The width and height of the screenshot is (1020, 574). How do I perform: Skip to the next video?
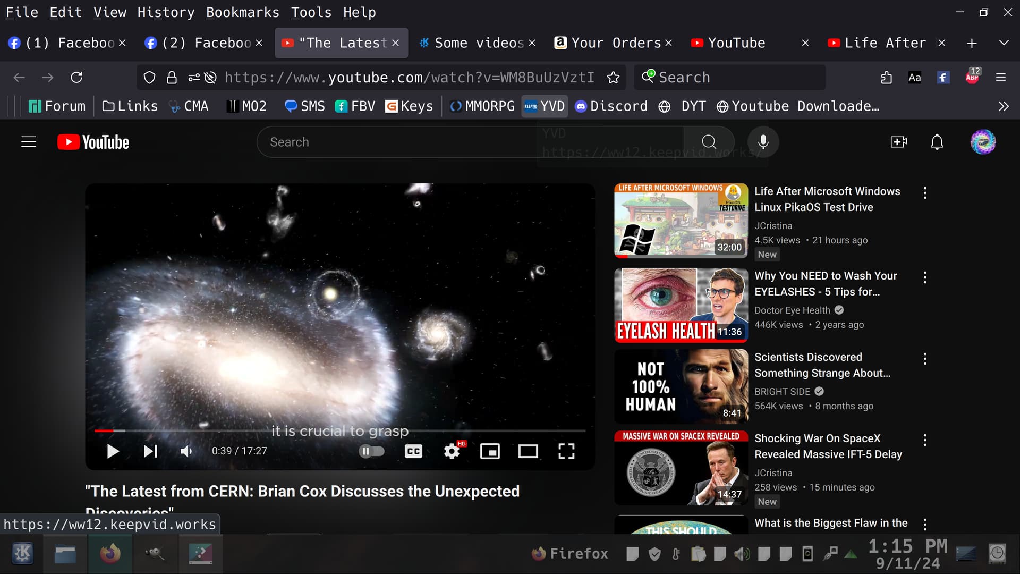tap(150, 451)
